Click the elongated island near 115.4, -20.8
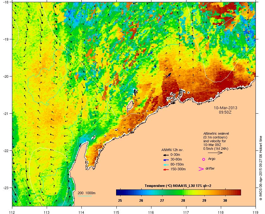265x214 pixels. coord(130,105)
